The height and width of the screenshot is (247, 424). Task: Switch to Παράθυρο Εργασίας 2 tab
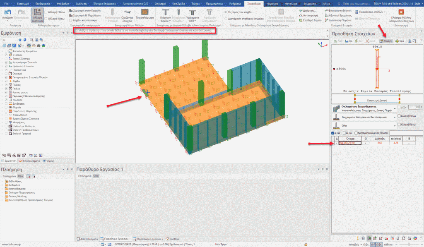coord(148,239)
